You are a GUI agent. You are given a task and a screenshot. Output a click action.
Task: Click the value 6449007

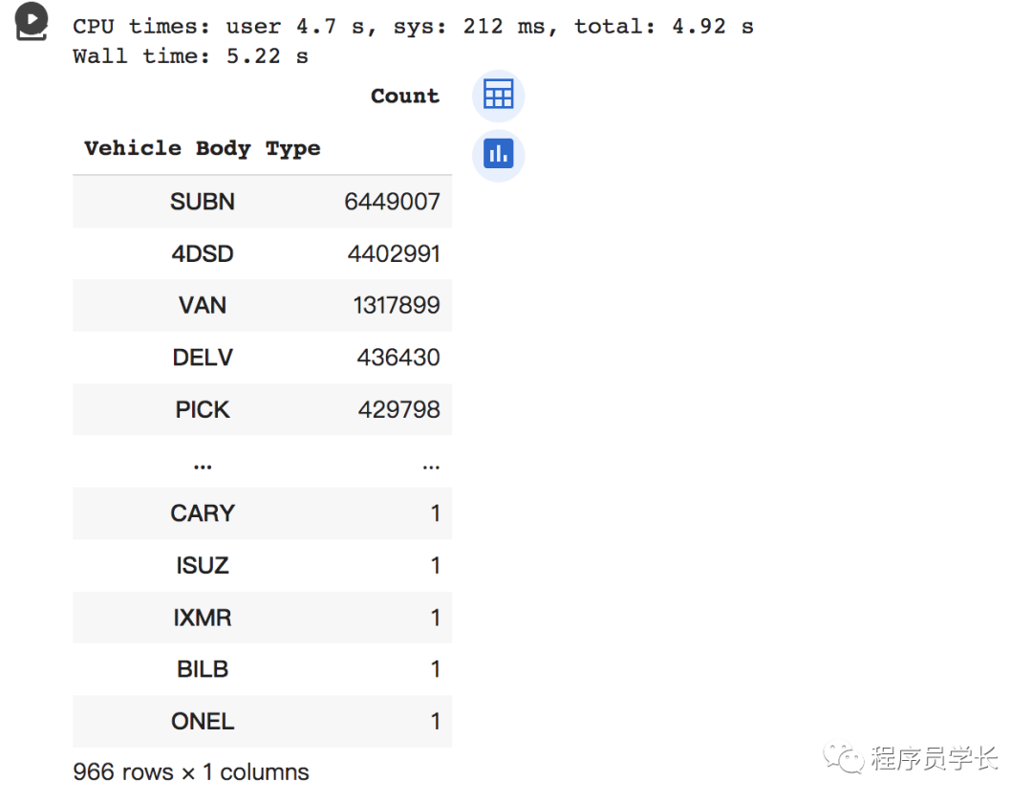[393, 202]
